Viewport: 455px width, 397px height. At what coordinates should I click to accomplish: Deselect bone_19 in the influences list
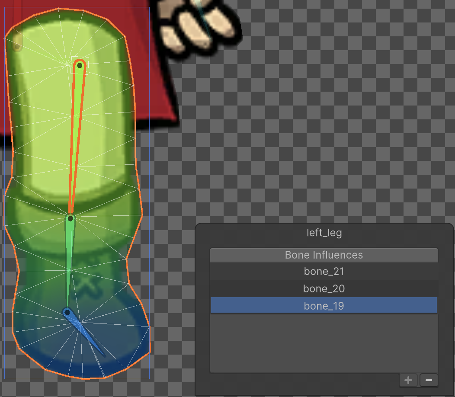324,305
